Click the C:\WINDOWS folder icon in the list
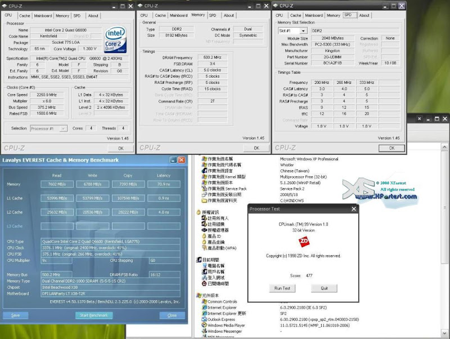The height and width of the screenshot is (339, 450). [204, 200]
